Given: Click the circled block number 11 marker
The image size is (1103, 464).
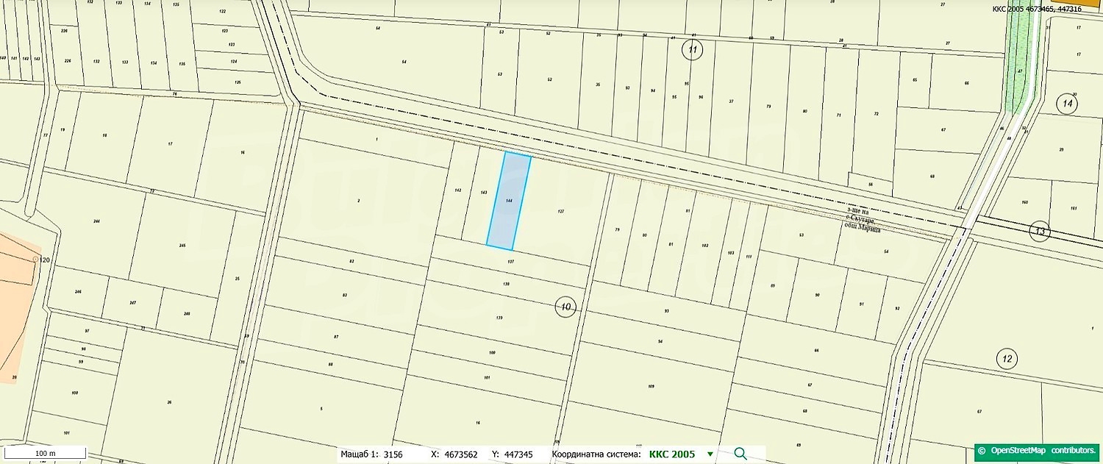Looking at the screenshot, I should [692, 50].
